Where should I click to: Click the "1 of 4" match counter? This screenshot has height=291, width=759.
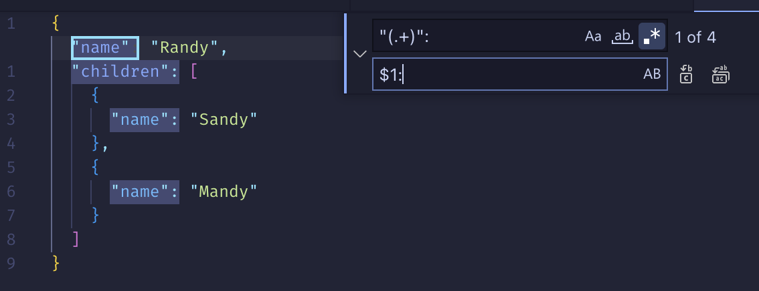point(695,37)
